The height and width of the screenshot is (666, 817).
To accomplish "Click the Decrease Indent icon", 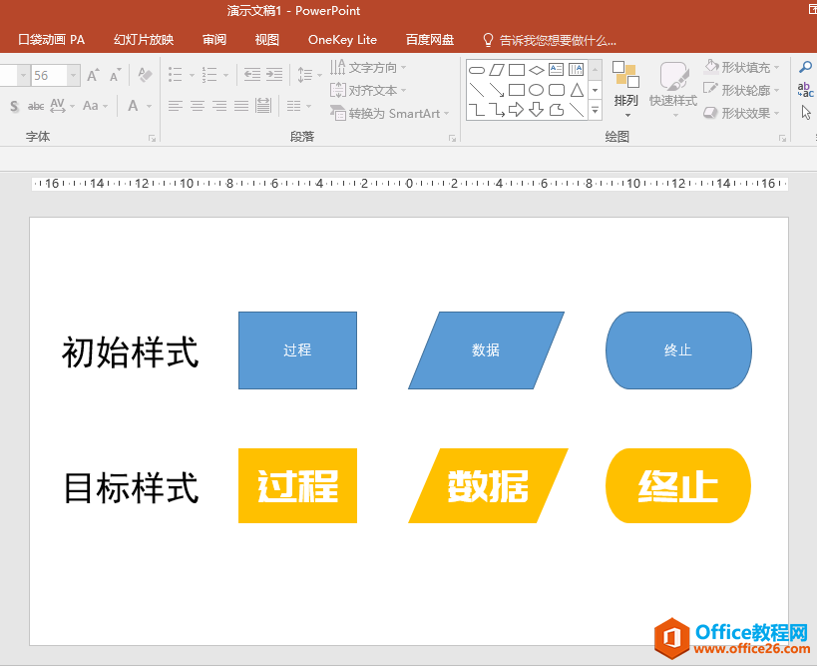I will (x=251, y=76).
